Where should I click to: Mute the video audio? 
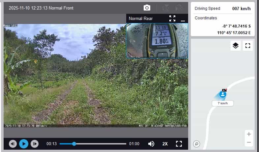(x=151, y=144)
